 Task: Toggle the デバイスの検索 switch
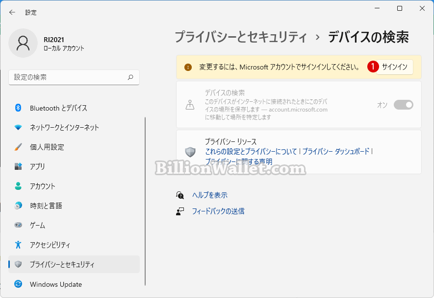point(403,105)
